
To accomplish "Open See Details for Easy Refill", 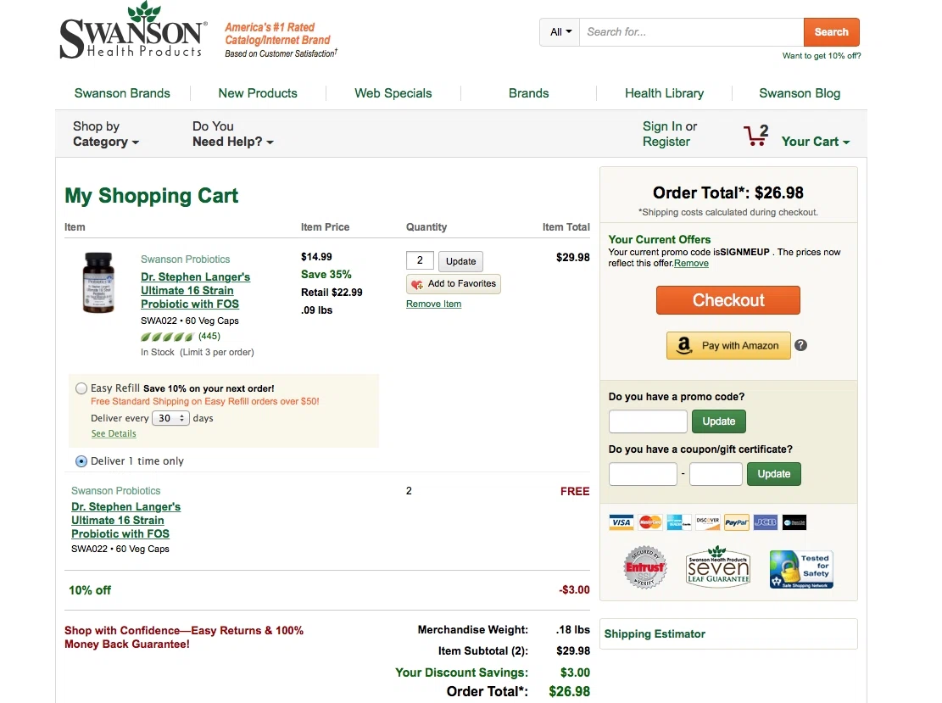I will (x=114, y=434).
